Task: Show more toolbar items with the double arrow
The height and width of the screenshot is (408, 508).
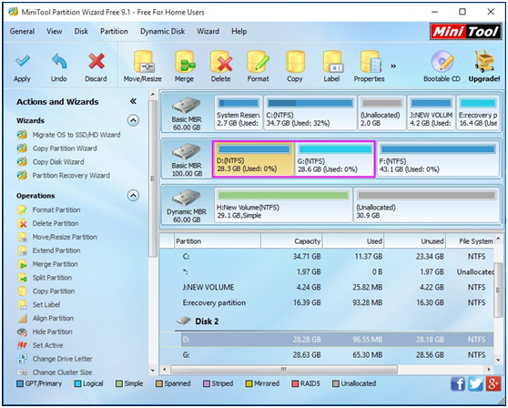Action: [393, 66]
